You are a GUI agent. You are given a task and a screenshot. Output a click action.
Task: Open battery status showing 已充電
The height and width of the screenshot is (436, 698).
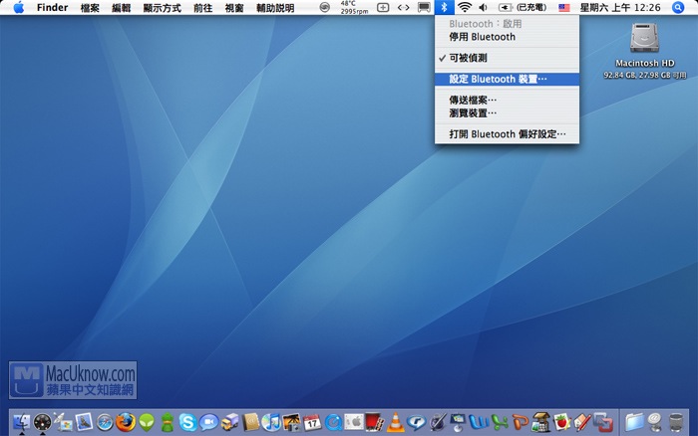click(x=523, y=8)
